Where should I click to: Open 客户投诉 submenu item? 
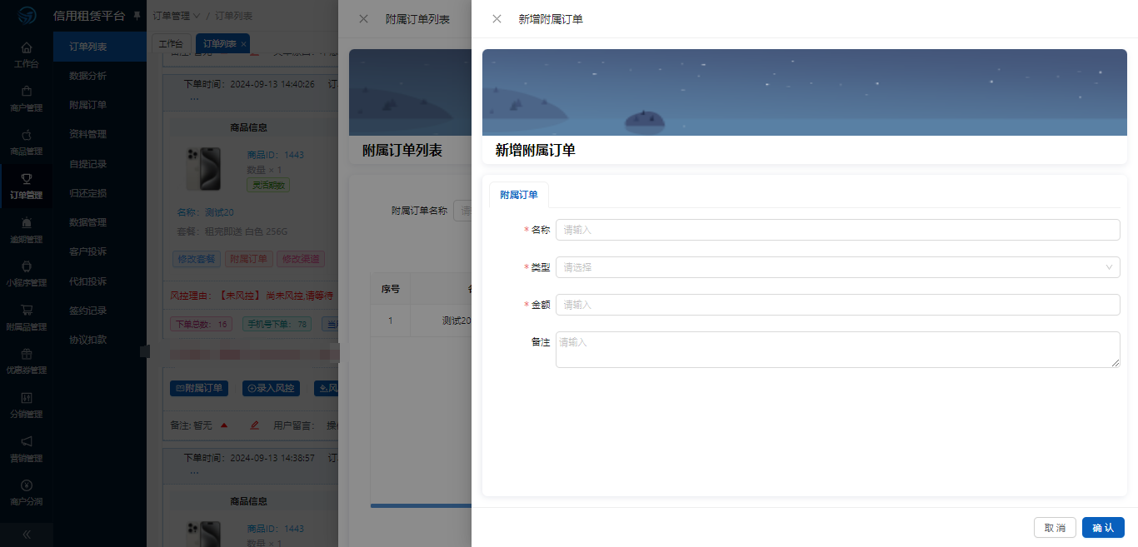99,251
